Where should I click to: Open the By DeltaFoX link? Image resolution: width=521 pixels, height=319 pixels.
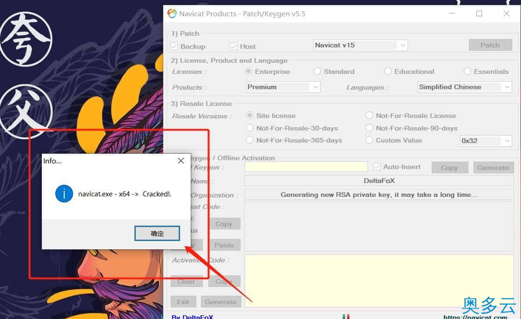point(193,317)
